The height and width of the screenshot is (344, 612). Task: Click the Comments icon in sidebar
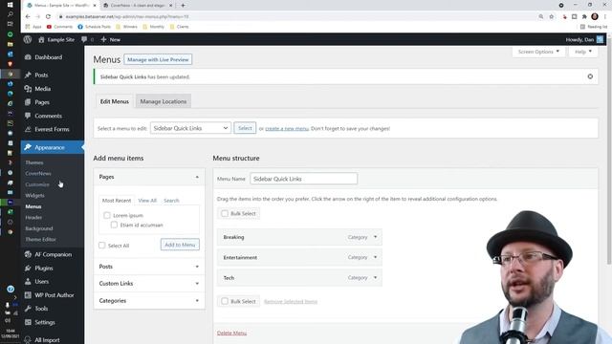[28, 116]
